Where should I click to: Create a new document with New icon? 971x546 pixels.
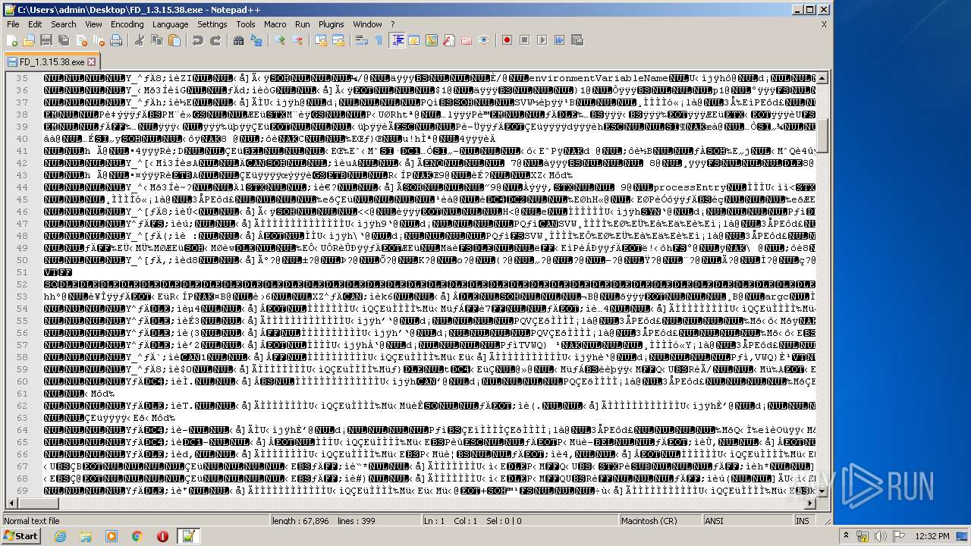click(x=12, y=40)
